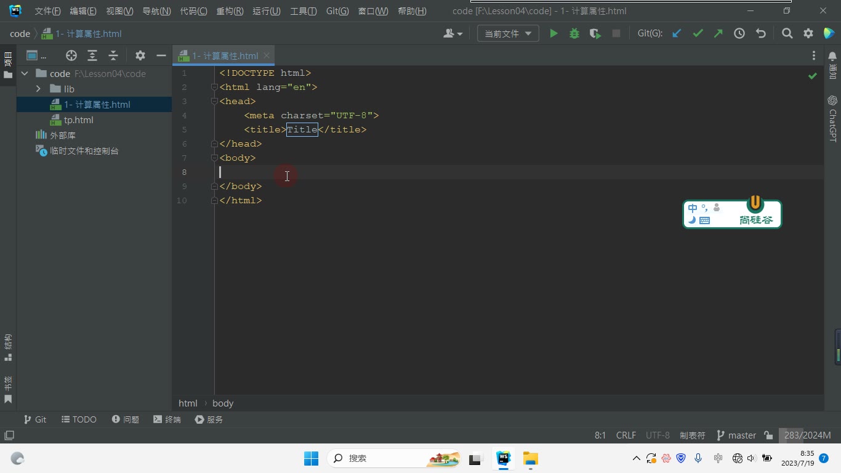This screenshot has height=473, width=841.
Task: Toggle tool window quick access button
Action: [x=9, y=435]
